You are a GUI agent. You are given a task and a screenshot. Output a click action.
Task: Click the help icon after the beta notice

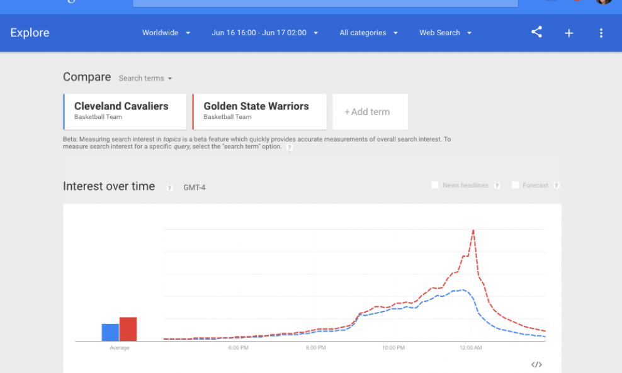coord(290,147)
